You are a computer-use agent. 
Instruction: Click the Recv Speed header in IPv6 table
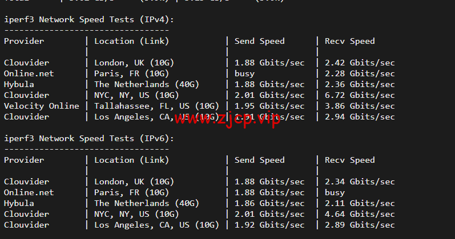point(349,160)
